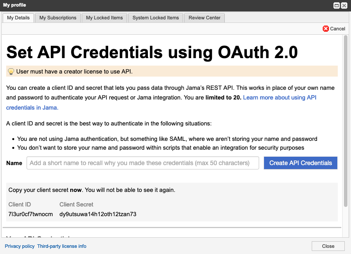This screenshot has height=254, width=351.
Task: Open the Privacy policy link
Action: tap(19, 246)
